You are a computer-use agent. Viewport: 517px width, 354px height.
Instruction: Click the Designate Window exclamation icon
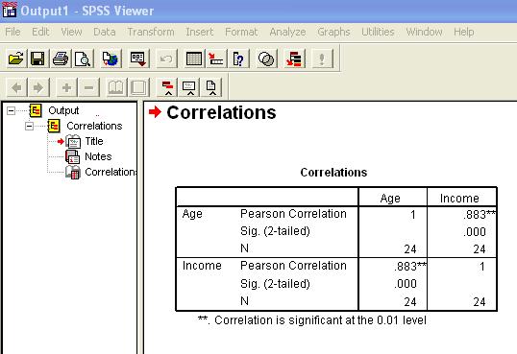point(322,59)
